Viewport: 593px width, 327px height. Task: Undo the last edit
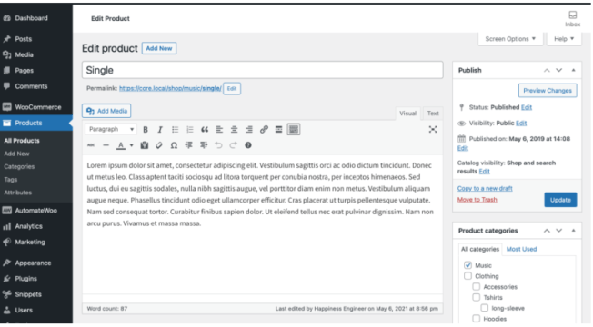[x=218, y=145]
